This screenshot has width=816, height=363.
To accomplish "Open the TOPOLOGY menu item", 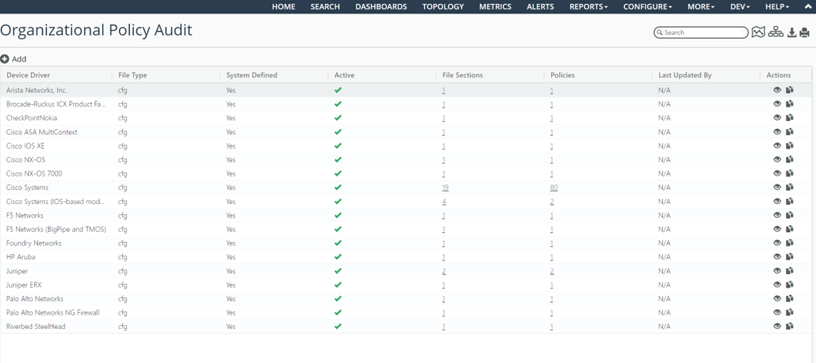I will coord(443,7).
